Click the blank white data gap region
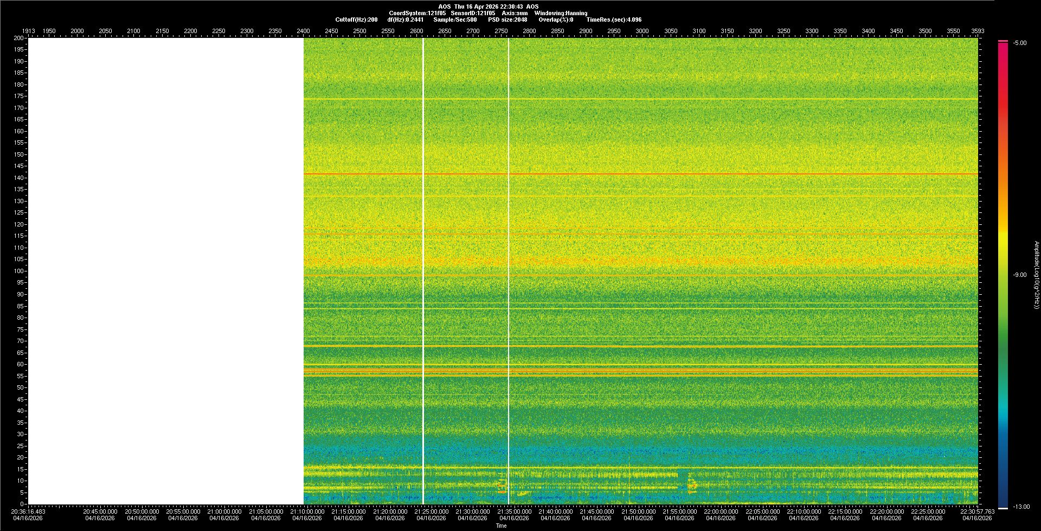The image size is (1041, 531). click(x=165, y=271)
